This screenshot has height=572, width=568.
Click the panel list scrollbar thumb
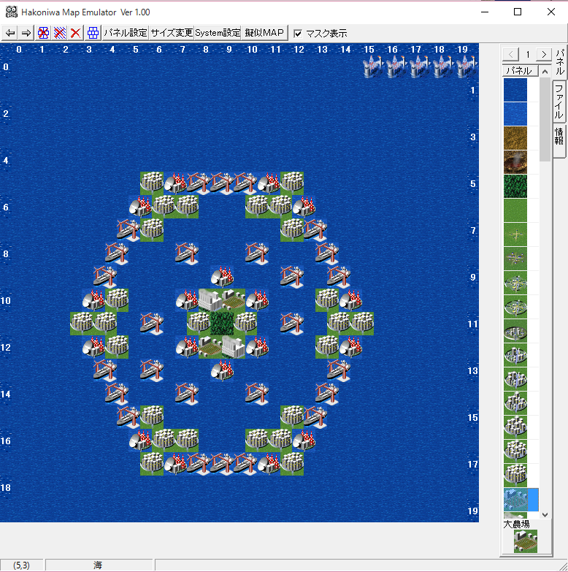tap(545, 119)
